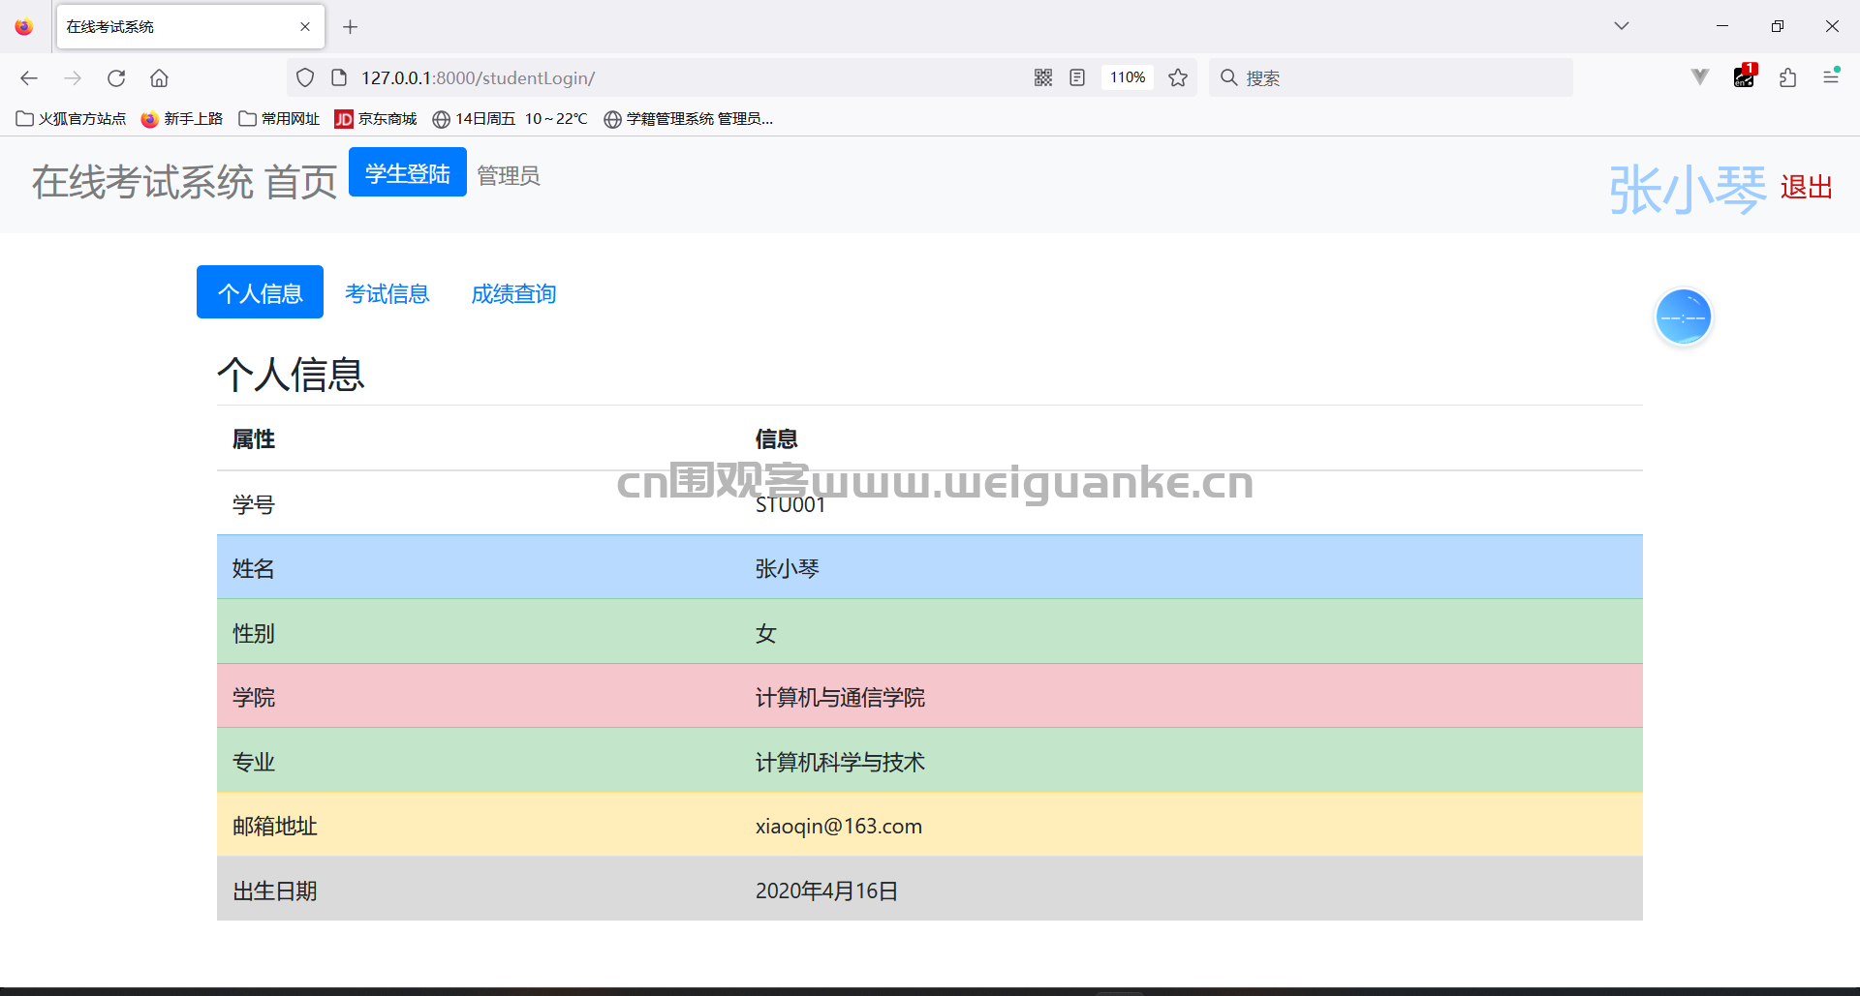1860x996 pixels.
Task: Log out via the red 退出 link
Action: (1807, 187)
